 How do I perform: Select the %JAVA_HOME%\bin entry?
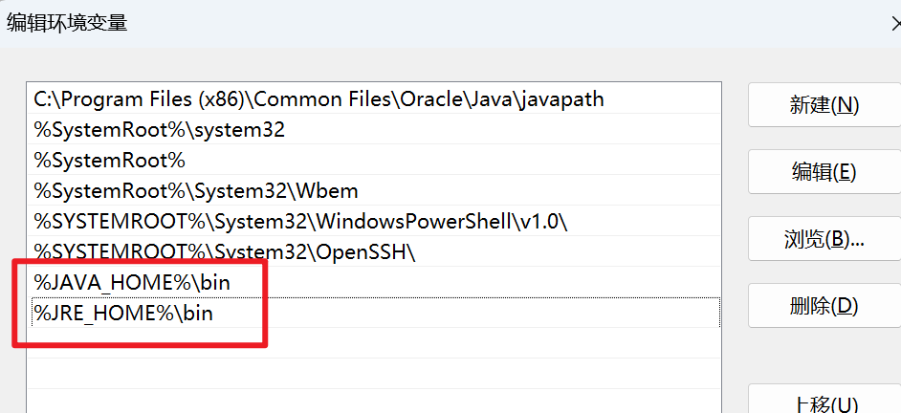373,282
